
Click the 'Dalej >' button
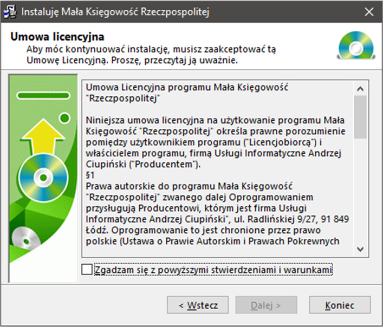coord(265,305)
